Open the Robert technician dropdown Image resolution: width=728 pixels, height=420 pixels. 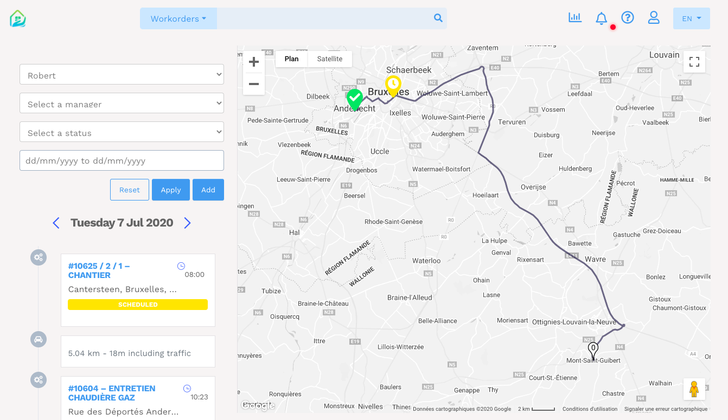point(121,74)
